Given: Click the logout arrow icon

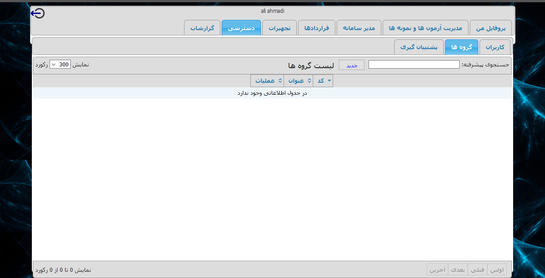Looking at the screenshot, I should click(x=38, y=14).
